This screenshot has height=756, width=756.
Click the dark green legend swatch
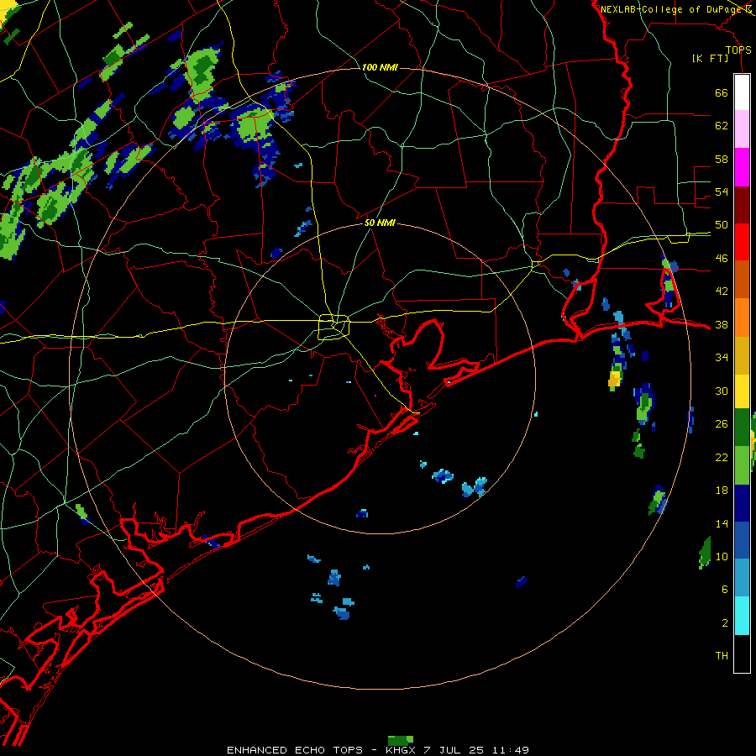[742, 428]
